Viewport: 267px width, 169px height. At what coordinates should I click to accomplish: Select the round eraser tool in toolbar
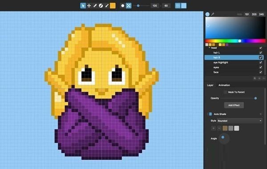(x=101, y=6)
